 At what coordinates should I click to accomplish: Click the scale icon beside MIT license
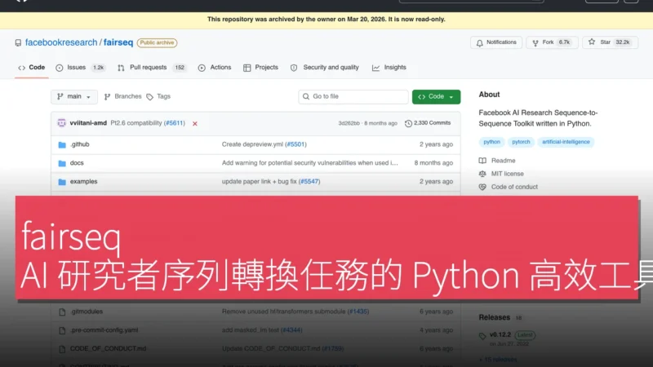click(482, 174)
